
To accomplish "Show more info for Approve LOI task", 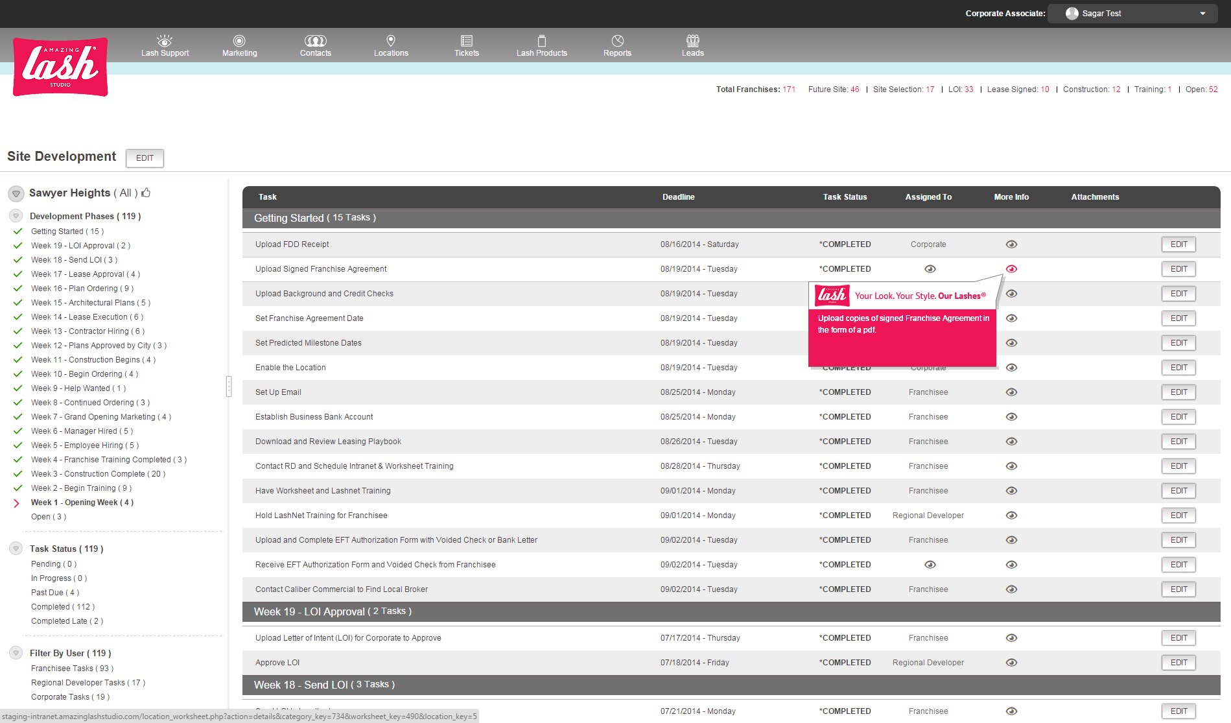I will tap(1011, 663).
